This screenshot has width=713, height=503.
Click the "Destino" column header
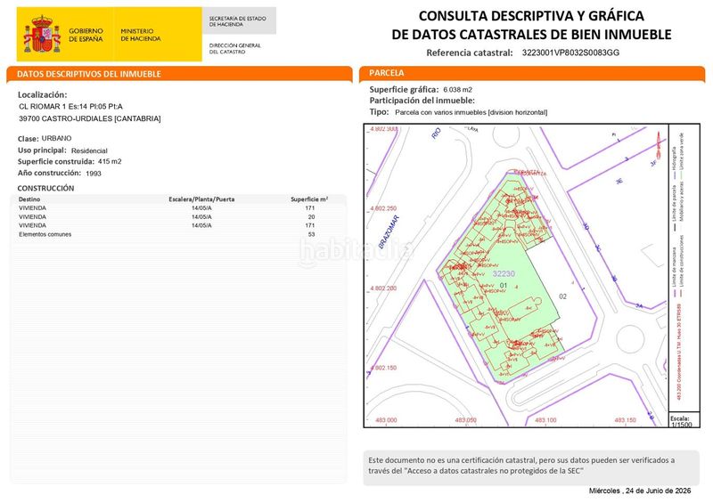click(x=29, y=199)
